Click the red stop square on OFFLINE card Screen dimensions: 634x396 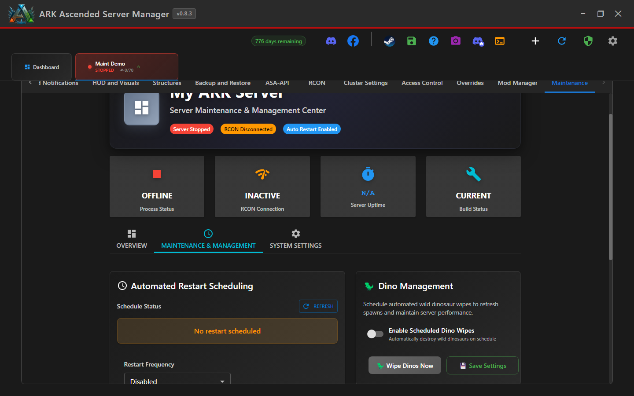click(157, 174)
